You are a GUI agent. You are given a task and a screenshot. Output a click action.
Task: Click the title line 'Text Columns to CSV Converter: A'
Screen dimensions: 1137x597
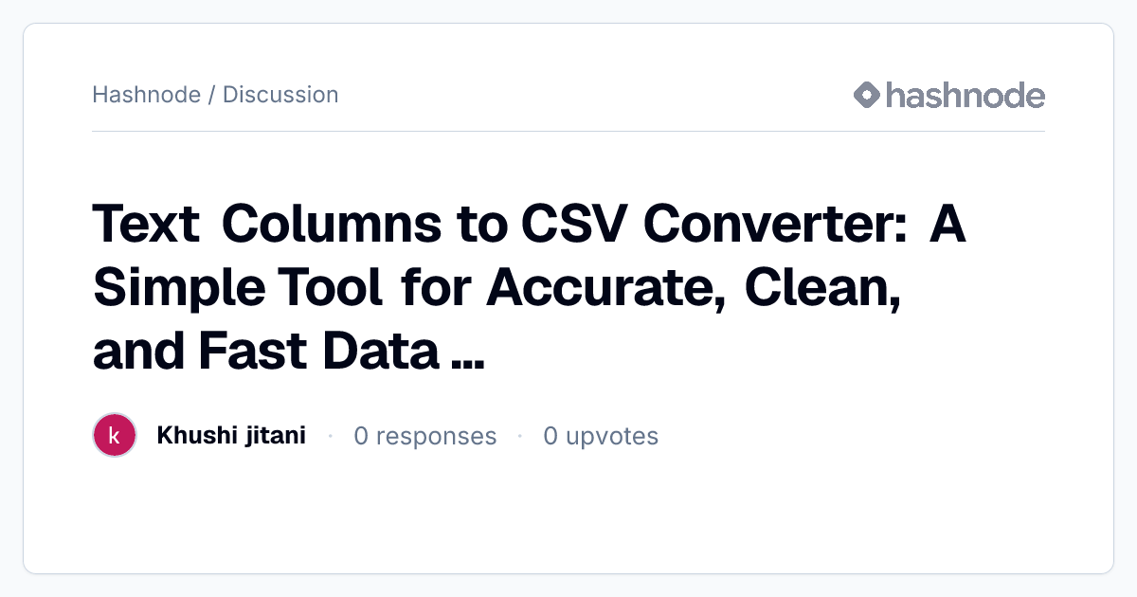click(x=530, y=226)
